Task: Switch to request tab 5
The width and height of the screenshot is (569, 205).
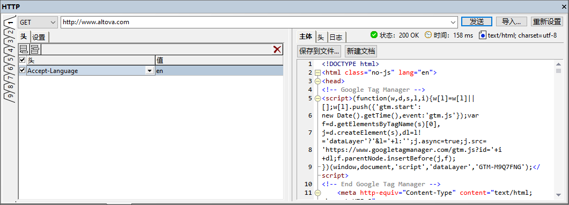Action: pyautogui.click(x=11, y=59)
